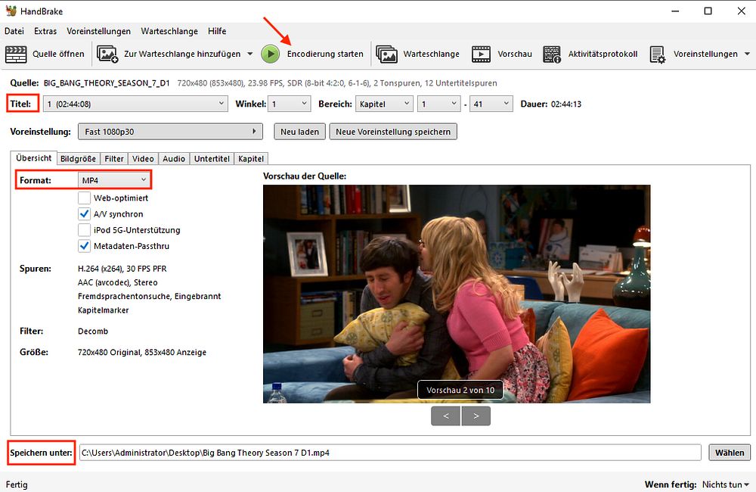Click the Neu laden button

300,132
